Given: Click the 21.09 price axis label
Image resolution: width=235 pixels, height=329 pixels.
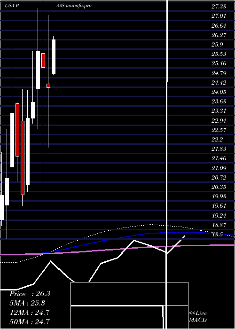Looking at the screenshot, I should click(219, 168).
